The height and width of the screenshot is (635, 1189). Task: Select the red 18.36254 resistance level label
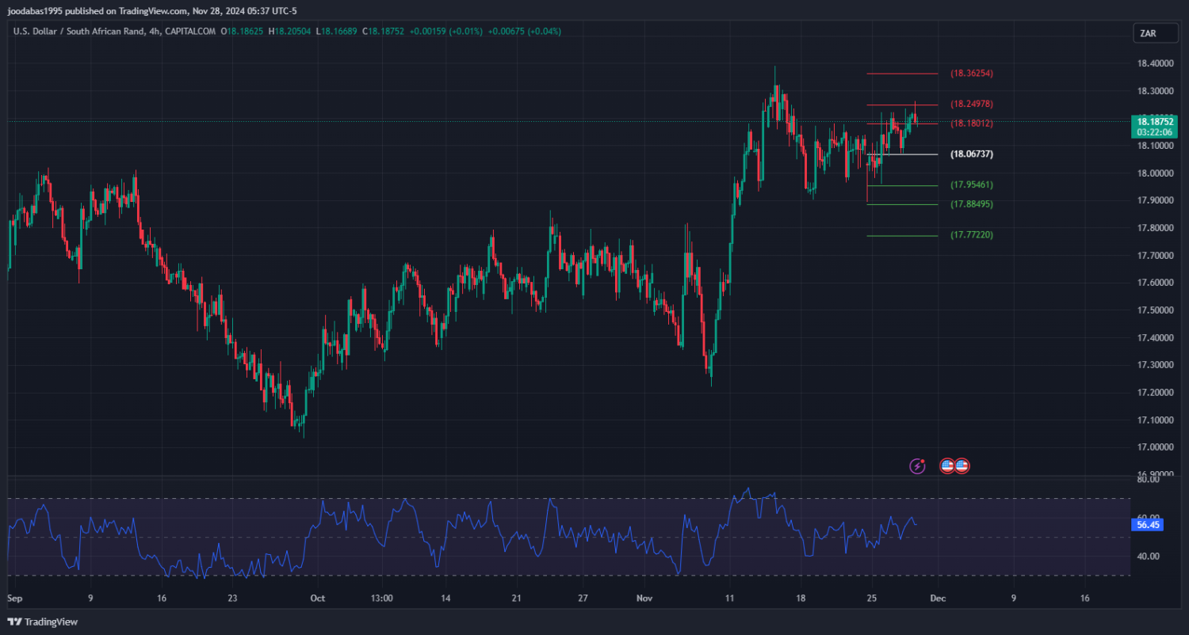(x=971, y=74)
